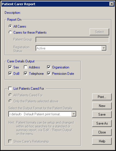The height and width of the screenshot is (151, 116).
Task: Open Help for this report
Action: tap(102, 141)
